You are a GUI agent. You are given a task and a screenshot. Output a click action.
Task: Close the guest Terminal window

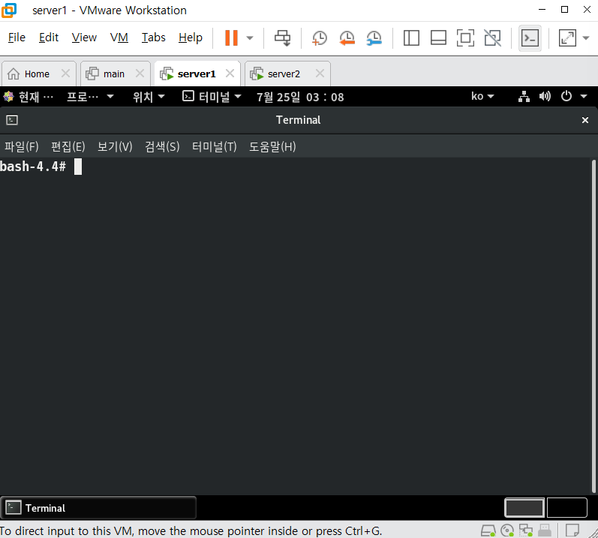585,120
